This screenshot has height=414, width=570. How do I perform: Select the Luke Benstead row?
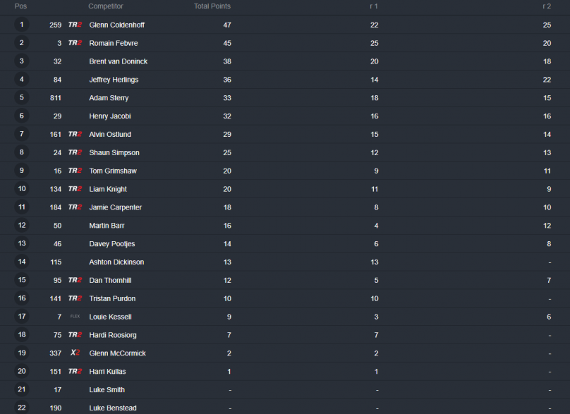tap(285, 408)
